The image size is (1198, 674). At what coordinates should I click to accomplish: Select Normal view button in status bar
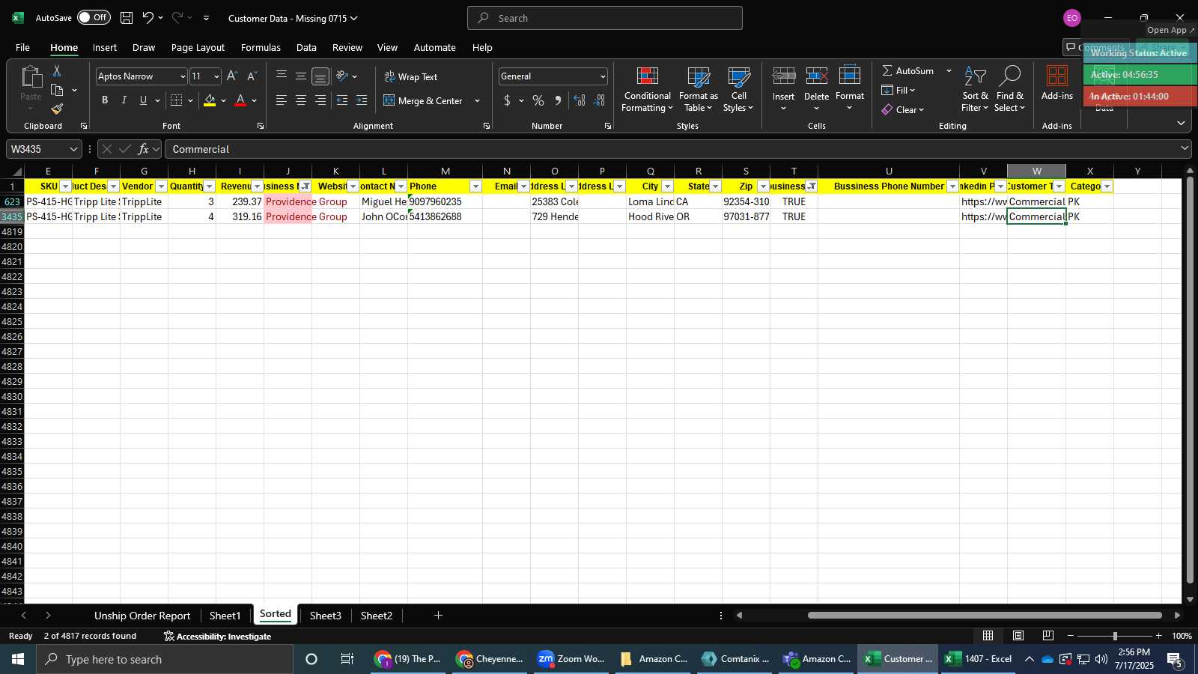(988, 636)
